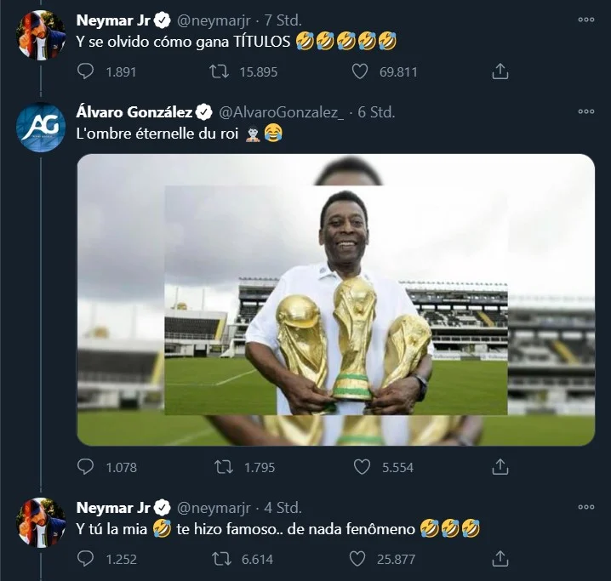Share Álvaro González's tweet

[x=501, y=467]
